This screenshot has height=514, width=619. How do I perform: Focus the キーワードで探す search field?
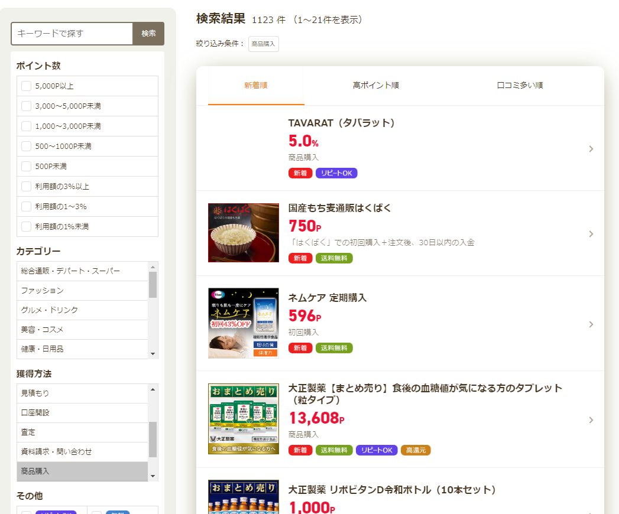click(x=72, y=34)
